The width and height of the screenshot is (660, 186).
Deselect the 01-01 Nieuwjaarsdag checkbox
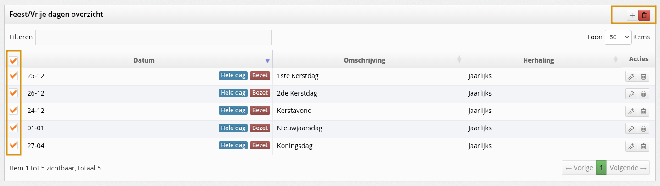tap(13, 128)
